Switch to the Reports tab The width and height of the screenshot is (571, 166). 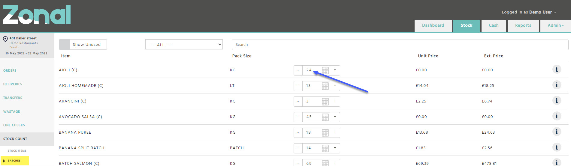coord(523,25)
